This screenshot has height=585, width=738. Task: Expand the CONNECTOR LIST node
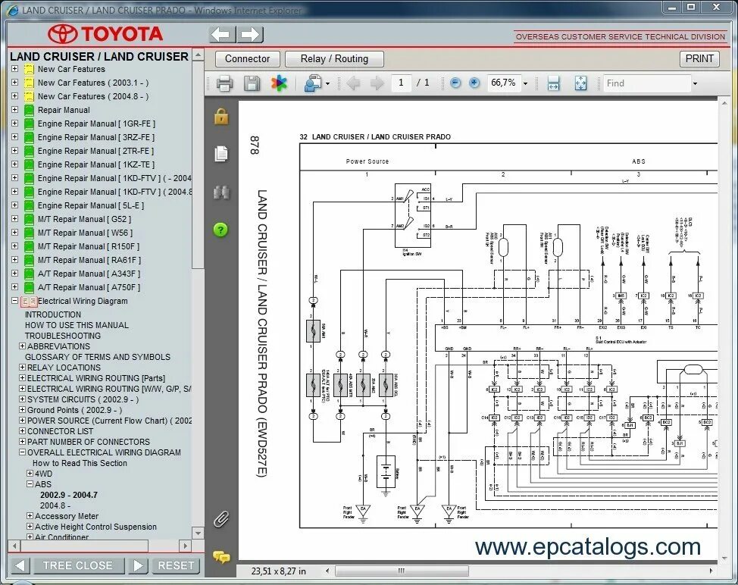(x=22, y=431)
